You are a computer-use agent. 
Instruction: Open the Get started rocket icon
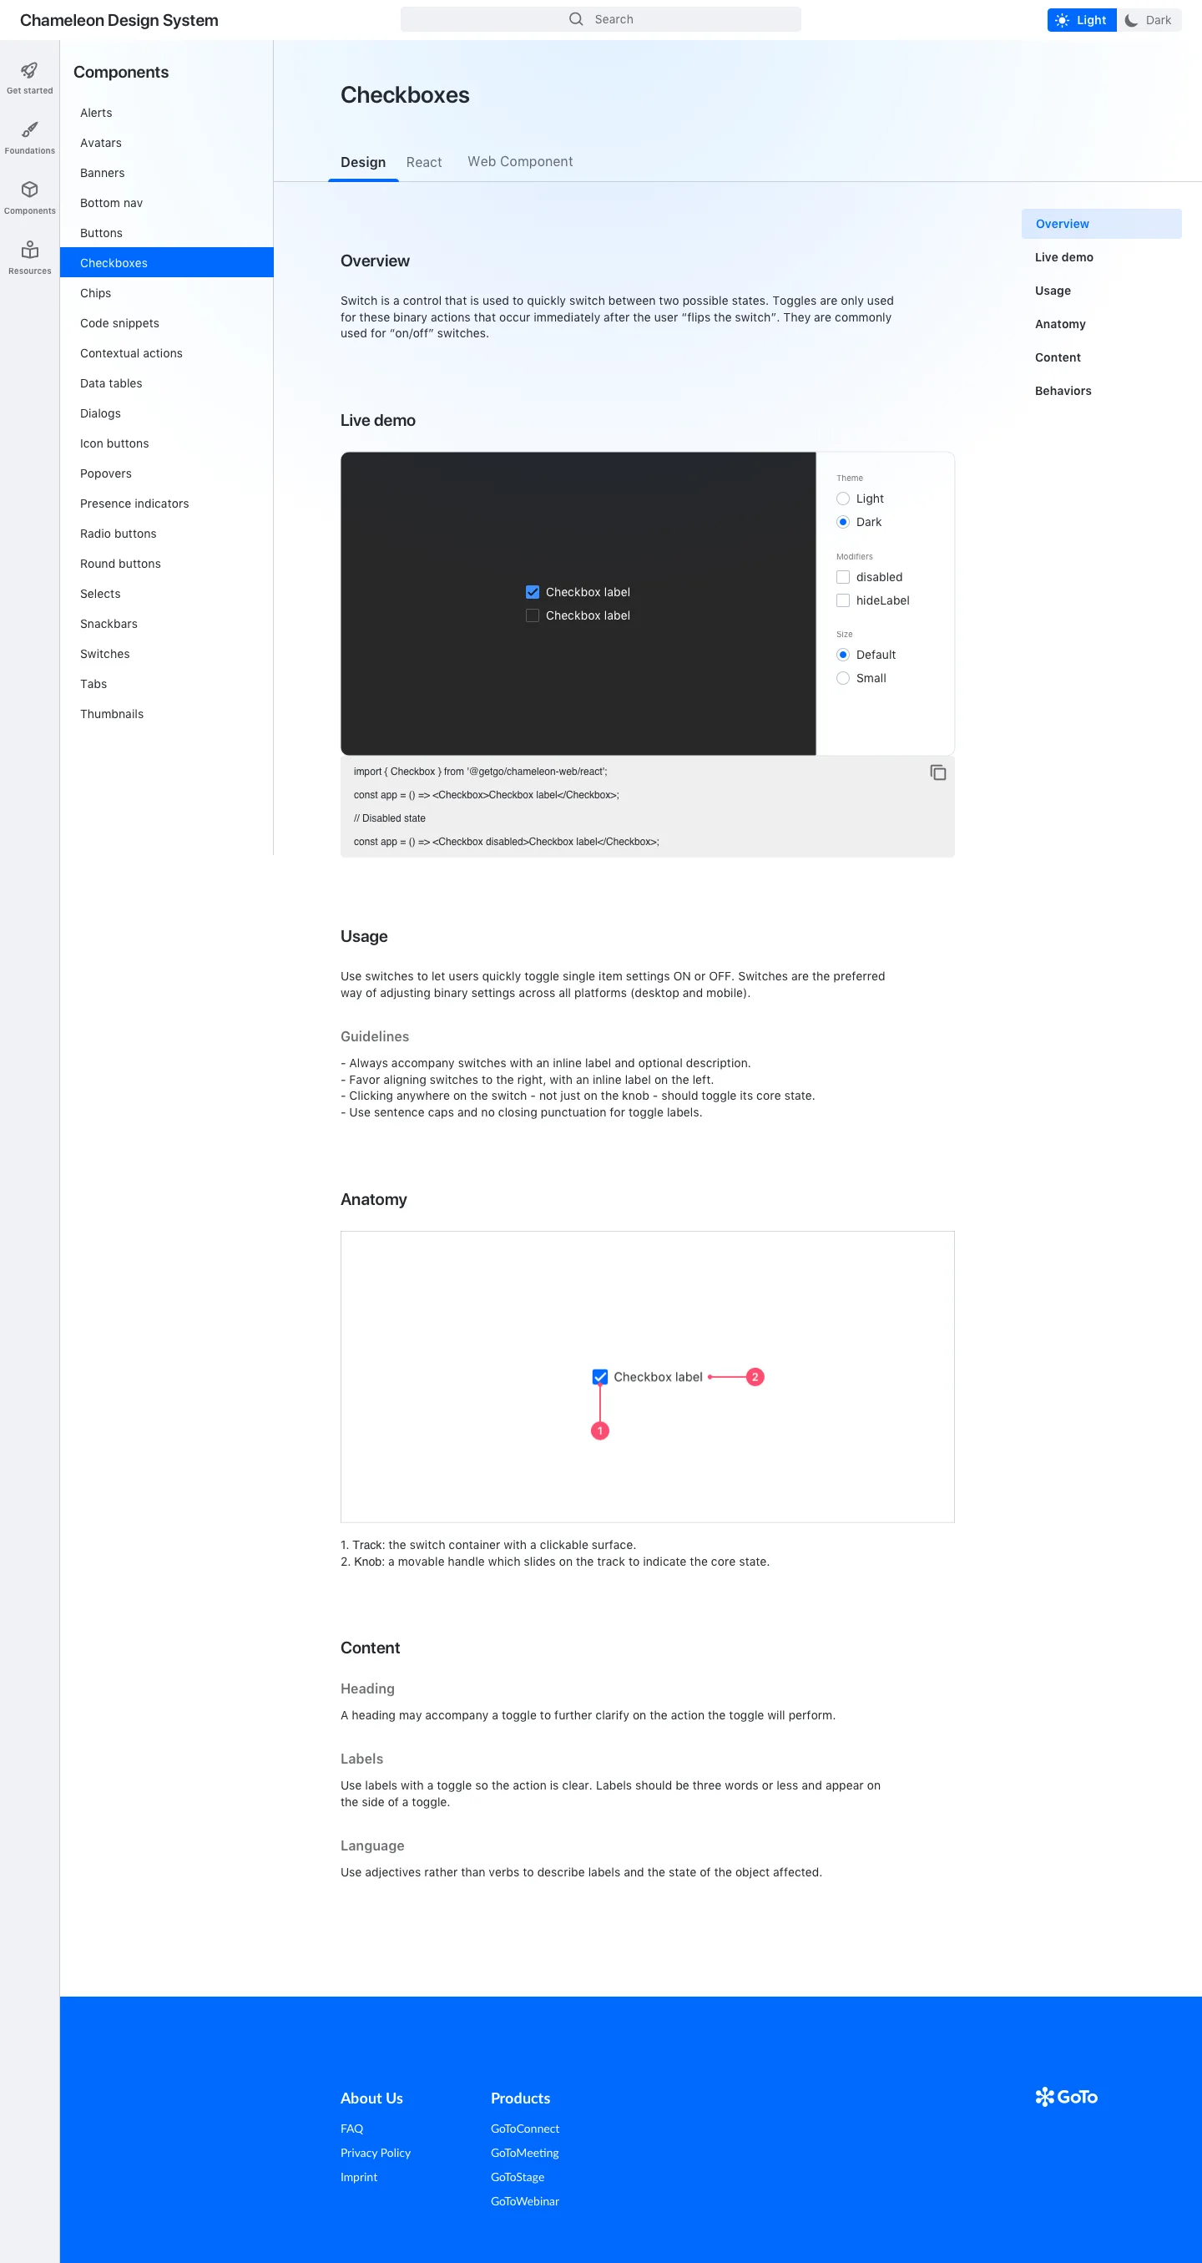click(x=30, y=70)
